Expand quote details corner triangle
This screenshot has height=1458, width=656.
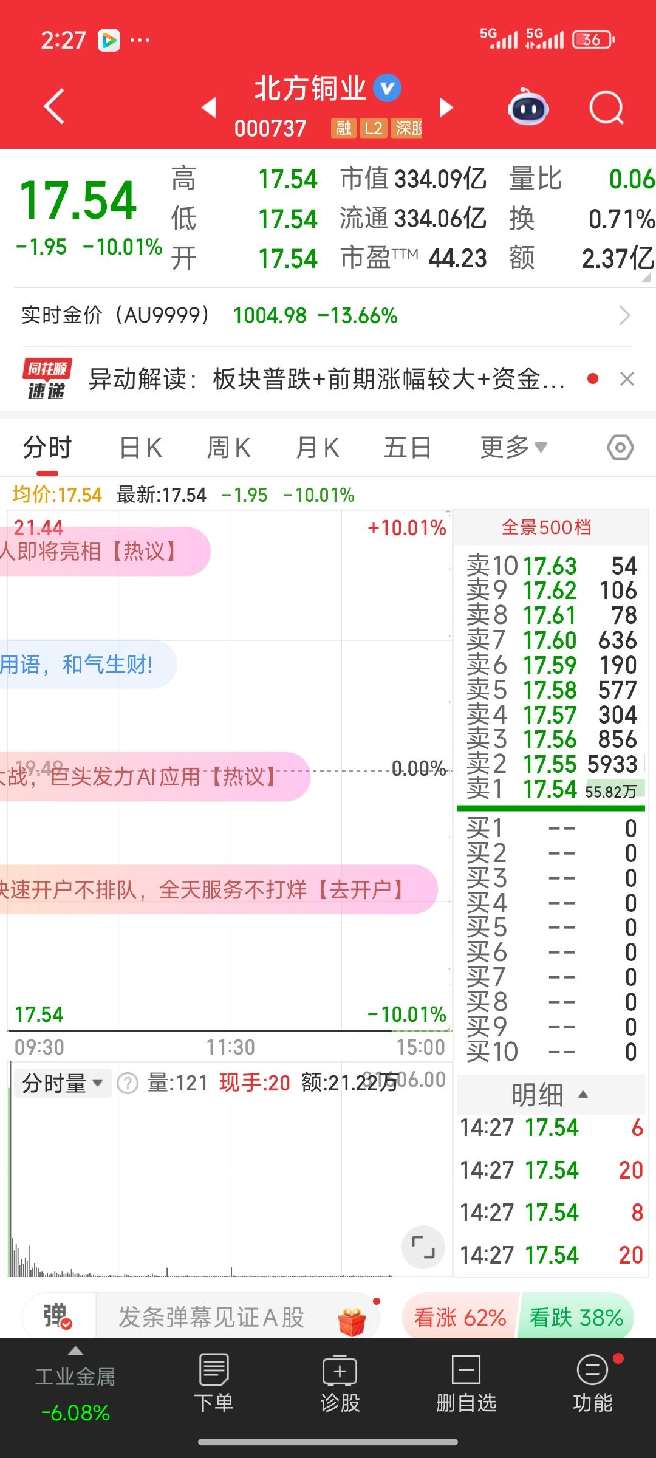pyautogui.click(x=646, y=277)
